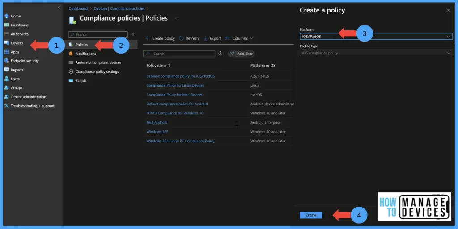
Task: Click the Reports icon
Action: pyautogui.click(x=6, y=70)
